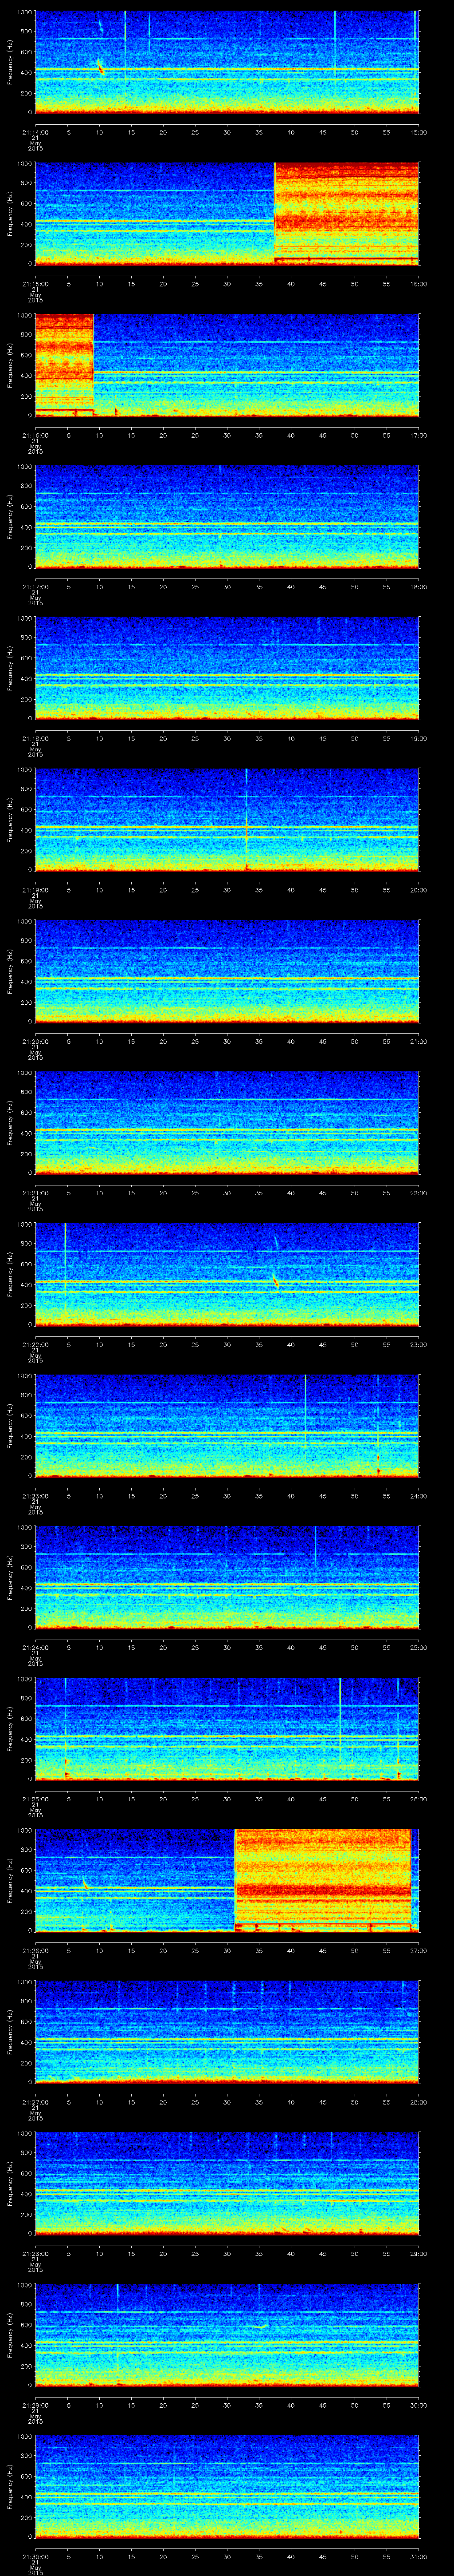Select the spectrogram panel starting at 21:29:00
This screenshot has height=2576, width=454.
coord(227,2334)
